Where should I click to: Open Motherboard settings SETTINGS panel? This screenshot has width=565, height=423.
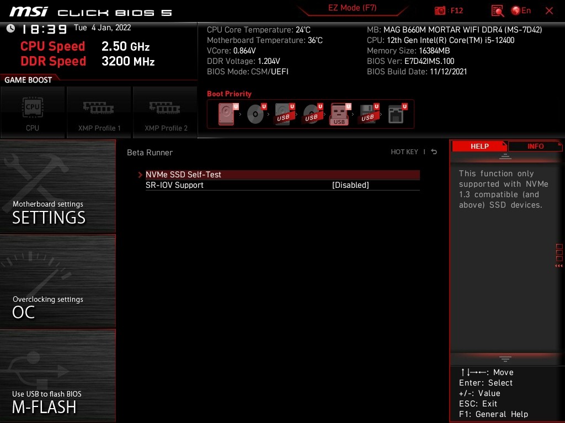coord(57,186)
